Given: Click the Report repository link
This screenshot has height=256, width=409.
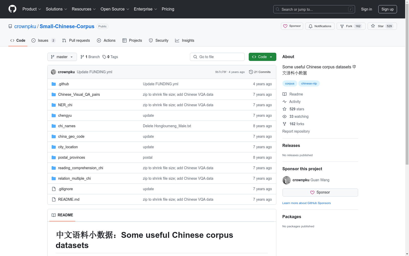Looking at the screenshot, I should click(x=296, y=131).
